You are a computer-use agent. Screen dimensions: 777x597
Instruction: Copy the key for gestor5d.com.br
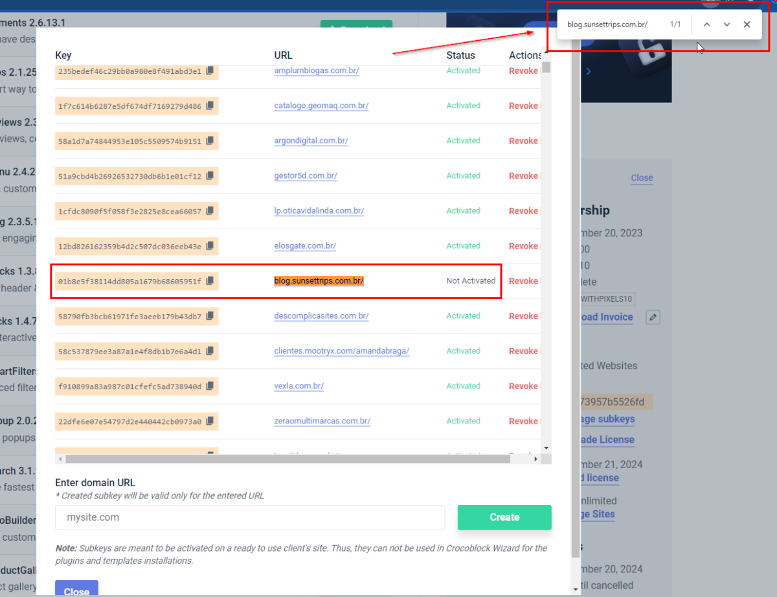click(x=210, y=175)
